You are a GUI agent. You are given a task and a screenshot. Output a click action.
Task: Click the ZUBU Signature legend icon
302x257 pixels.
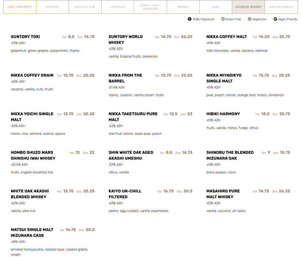coord(190,19)
